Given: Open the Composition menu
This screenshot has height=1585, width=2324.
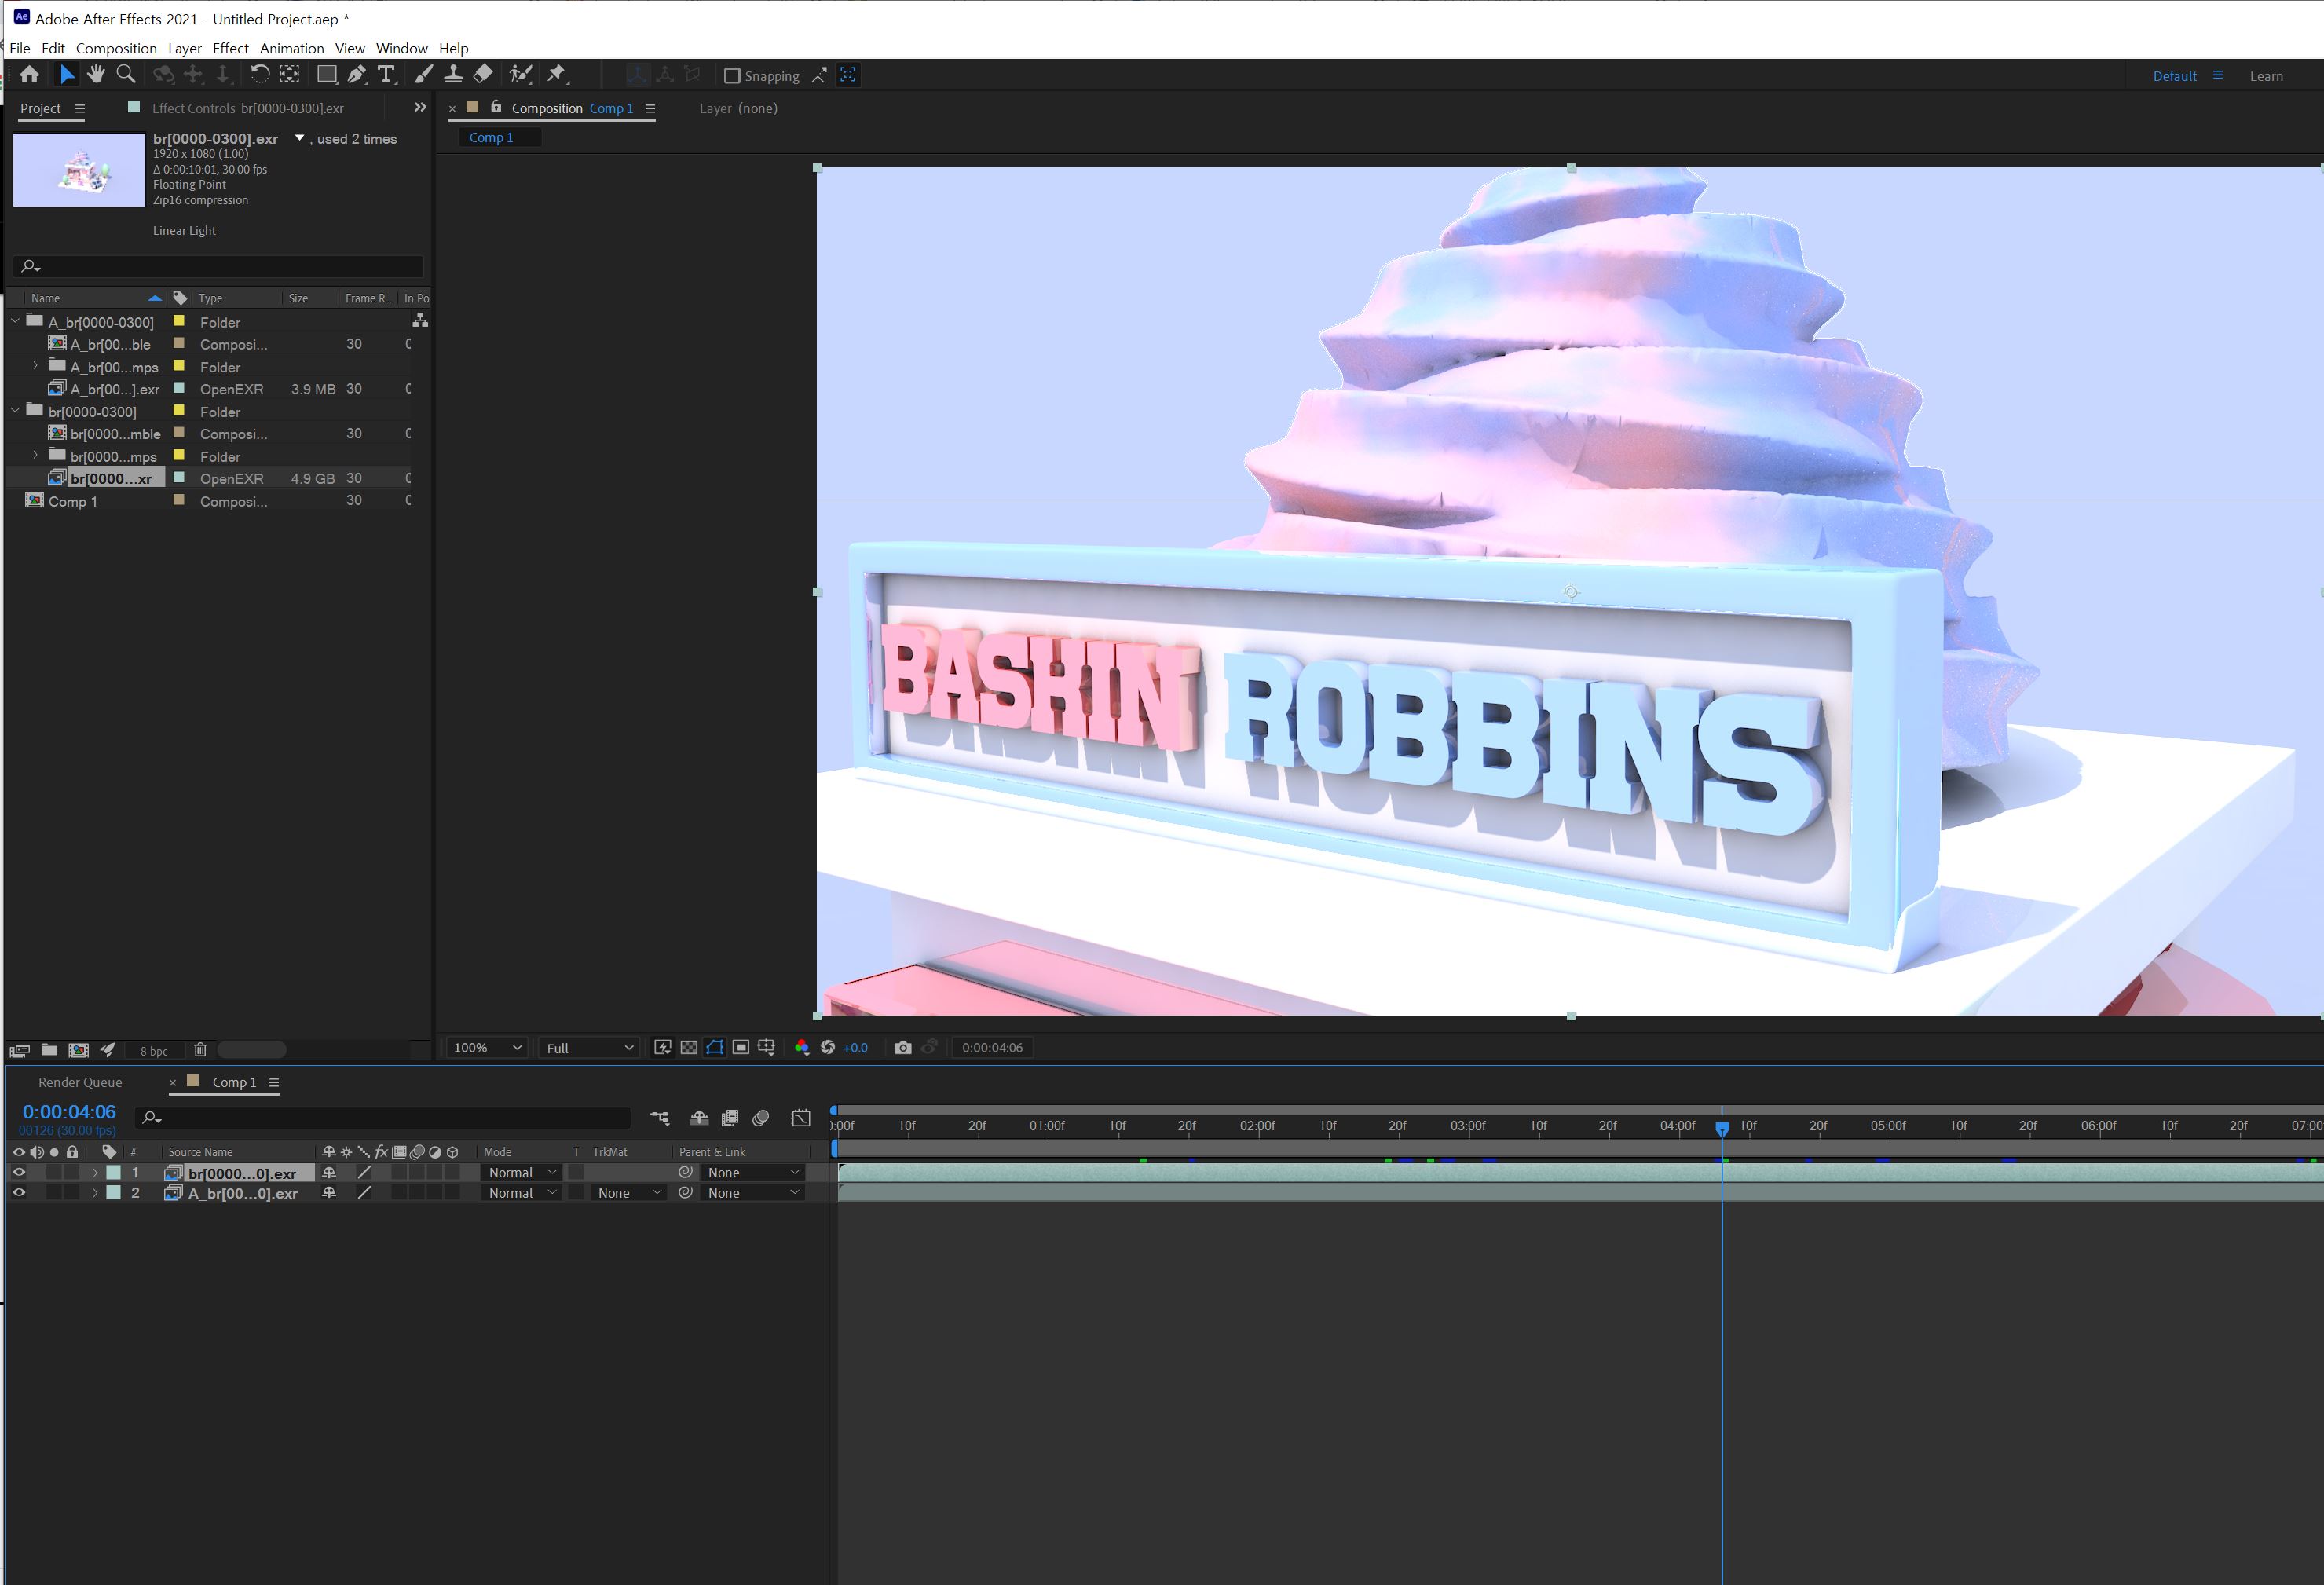Looking at the screenshot, I should click(x=116, y=48).
